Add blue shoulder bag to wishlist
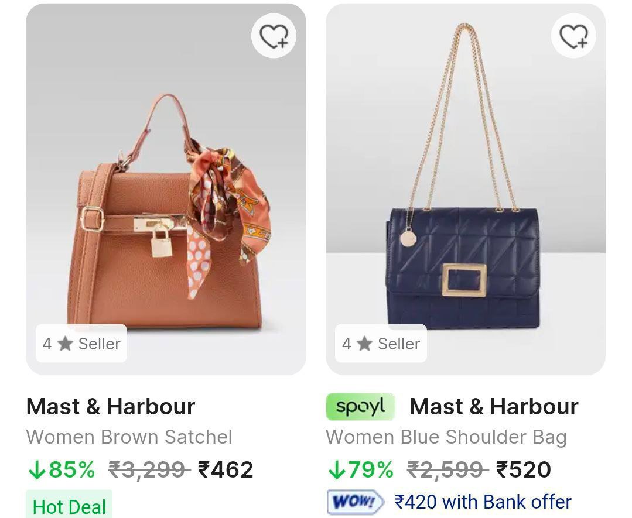The image size is (632, 518). [573, 36]
